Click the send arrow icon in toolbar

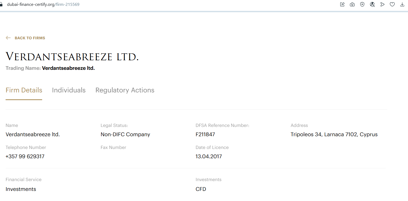(382, 5)
